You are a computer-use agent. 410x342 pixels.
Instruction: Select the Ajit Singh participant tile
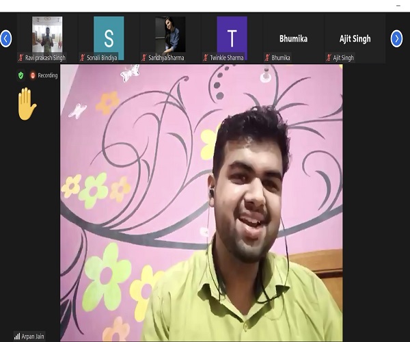[355, 38]
